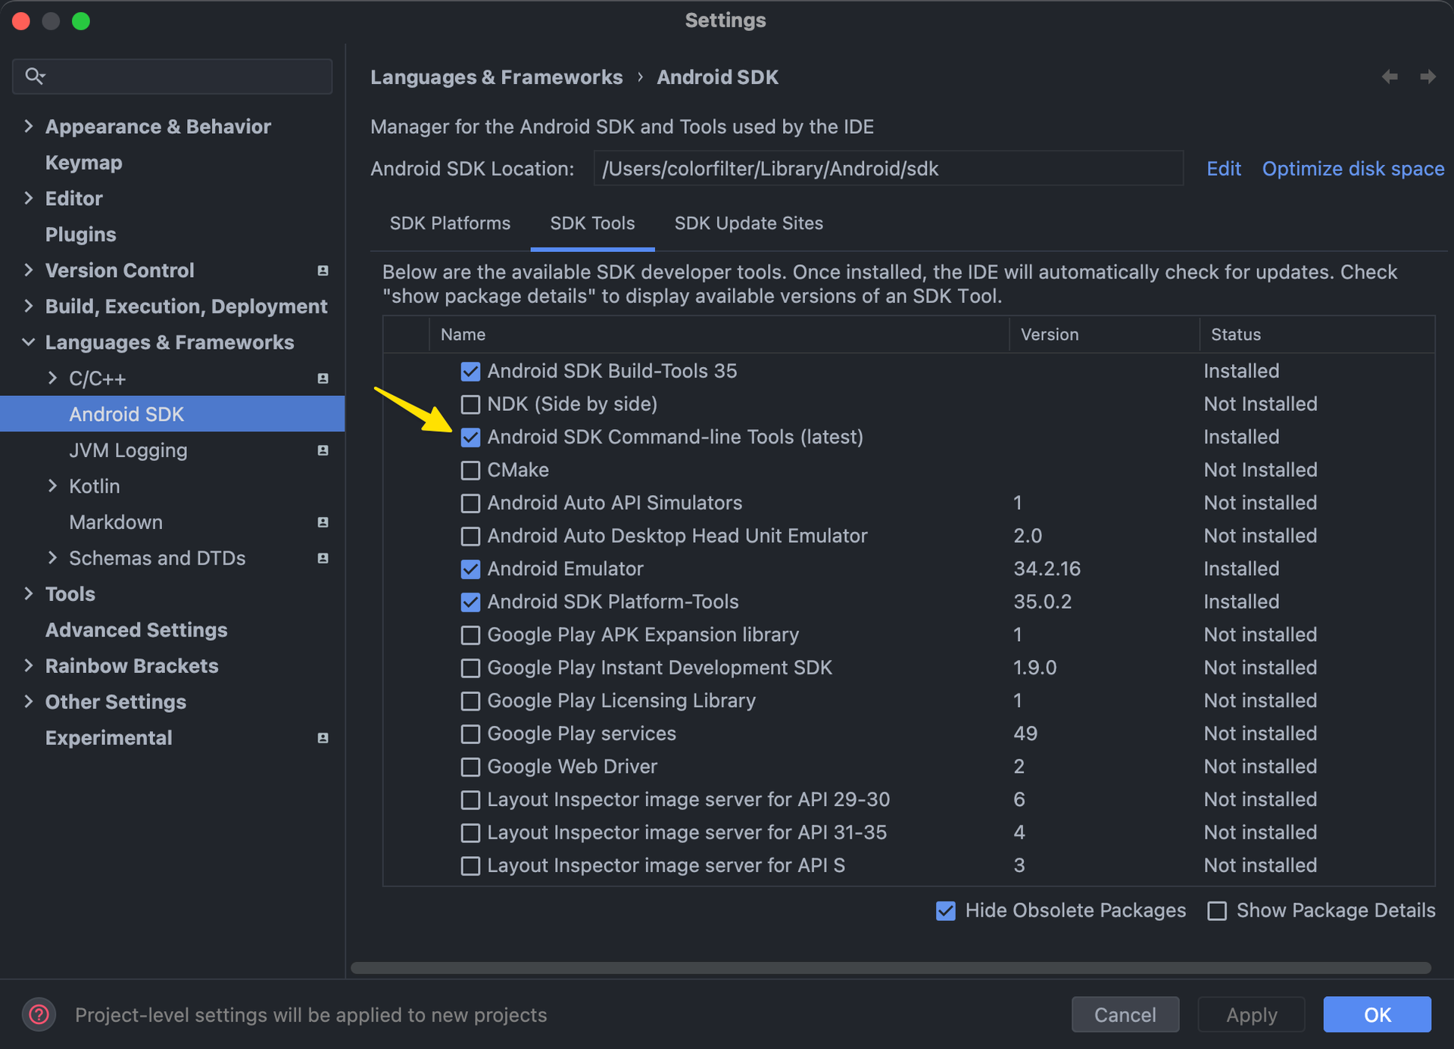Click the back navigation arrow icon
The width and height of the screenshot is (1454, 1049).
coord(1389,76)
